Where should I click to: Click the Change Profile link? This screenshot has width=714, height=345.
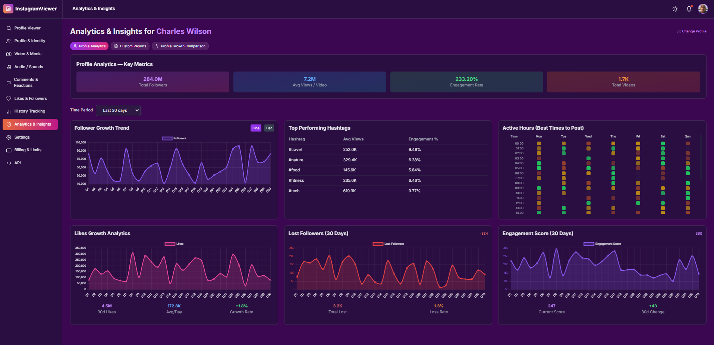coord(692,32)
